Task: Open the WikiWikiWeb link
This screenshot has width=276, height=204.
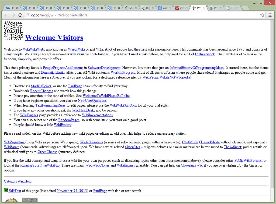Action: (33, 49)
